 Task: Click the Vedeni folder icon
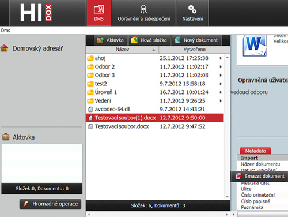(90, 101)
